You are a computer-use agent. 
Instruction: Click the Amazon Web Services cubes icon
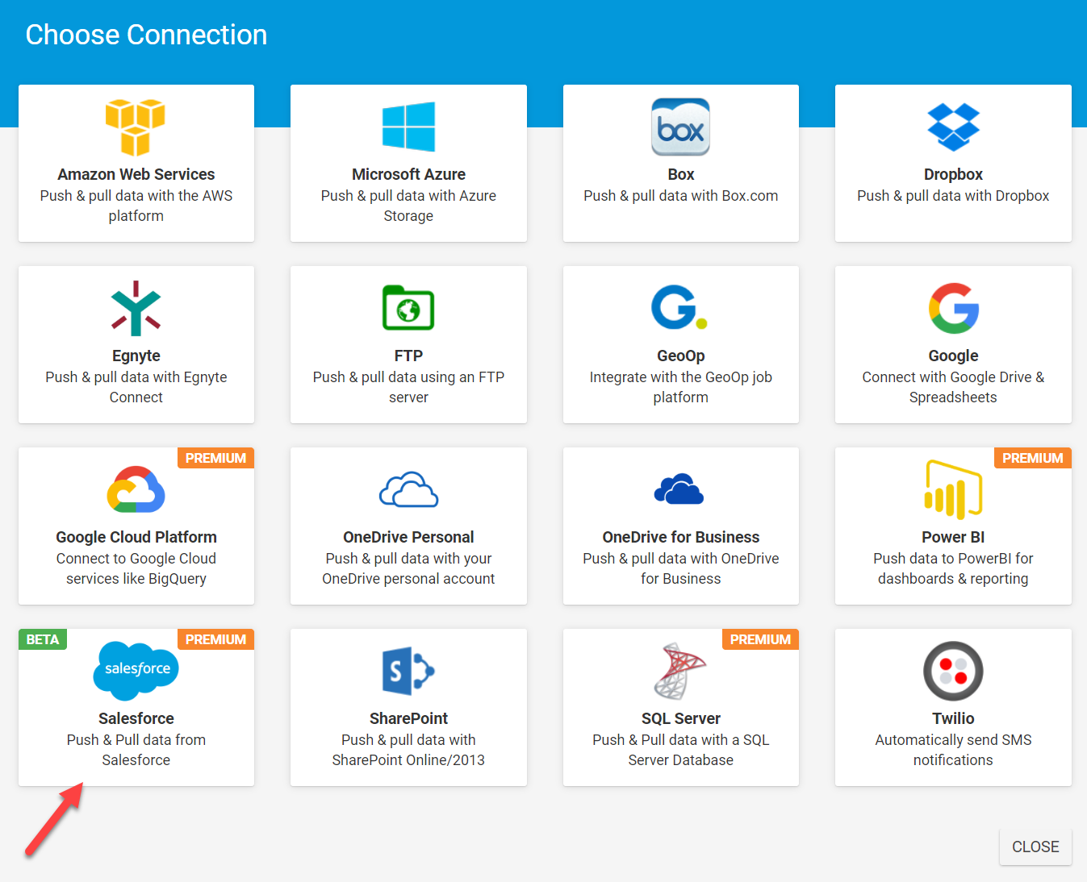coord(136,127)
